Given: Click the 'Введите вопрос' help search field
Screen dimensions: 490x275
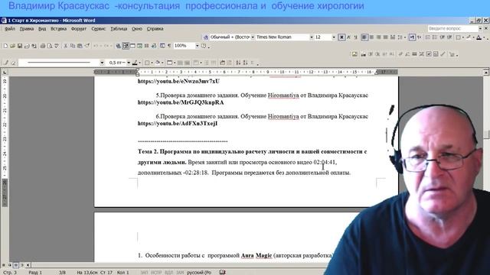Looking at the screenshot, I should tap(452, 28).
